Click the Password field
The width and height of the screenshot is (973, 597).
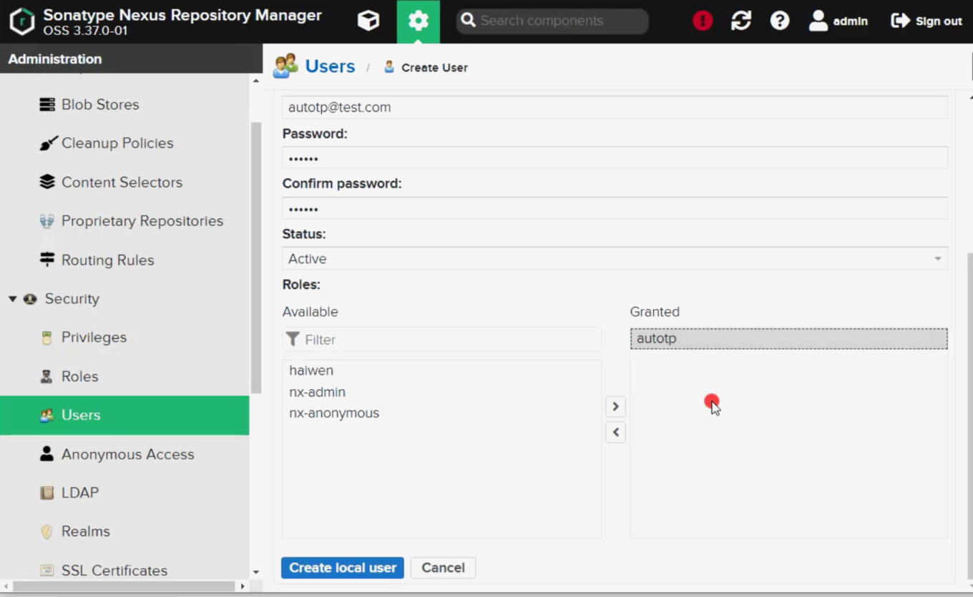(x=615, y=158)
